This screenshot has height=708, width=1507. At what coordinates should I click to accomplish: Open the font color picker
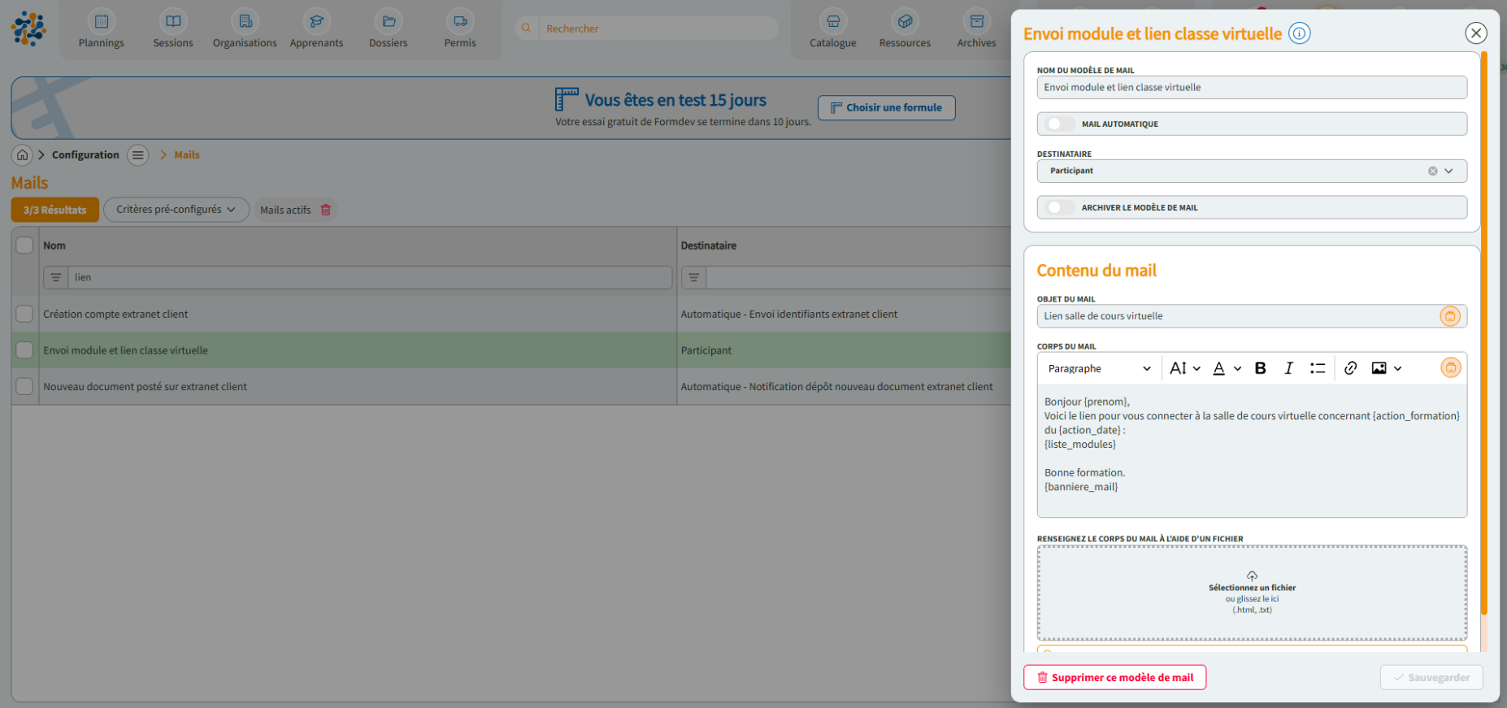[x=1227, y=368]
